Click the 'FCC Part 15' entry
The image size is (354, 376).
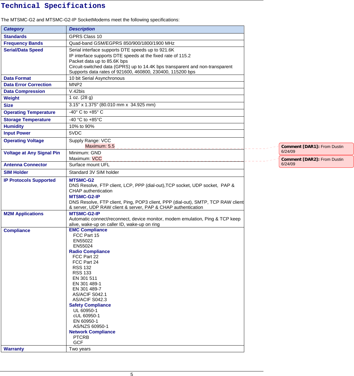click(x=86, y=235)
